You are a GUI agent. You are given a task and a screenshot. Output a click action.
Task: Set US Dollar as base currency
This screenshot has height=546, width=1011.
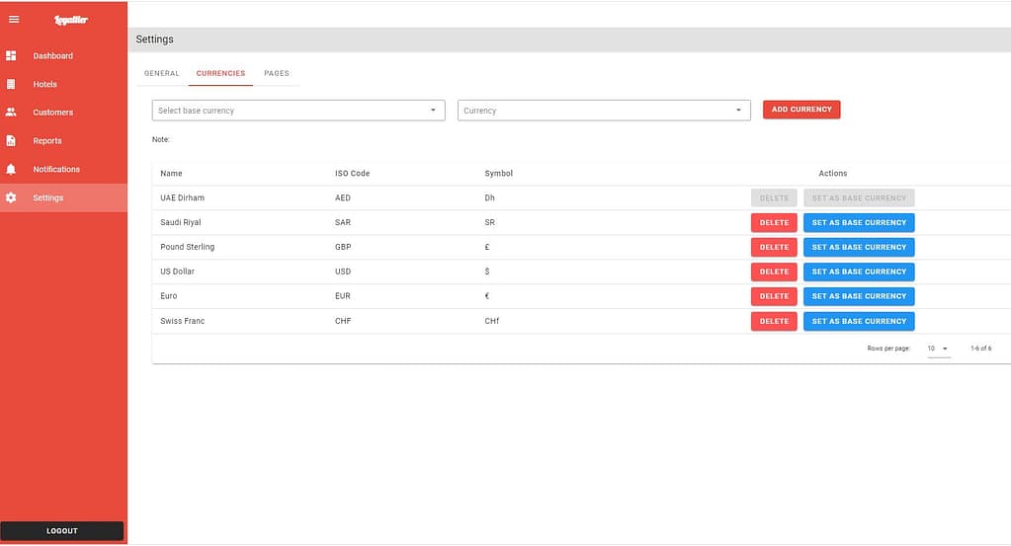coord(859,272)
